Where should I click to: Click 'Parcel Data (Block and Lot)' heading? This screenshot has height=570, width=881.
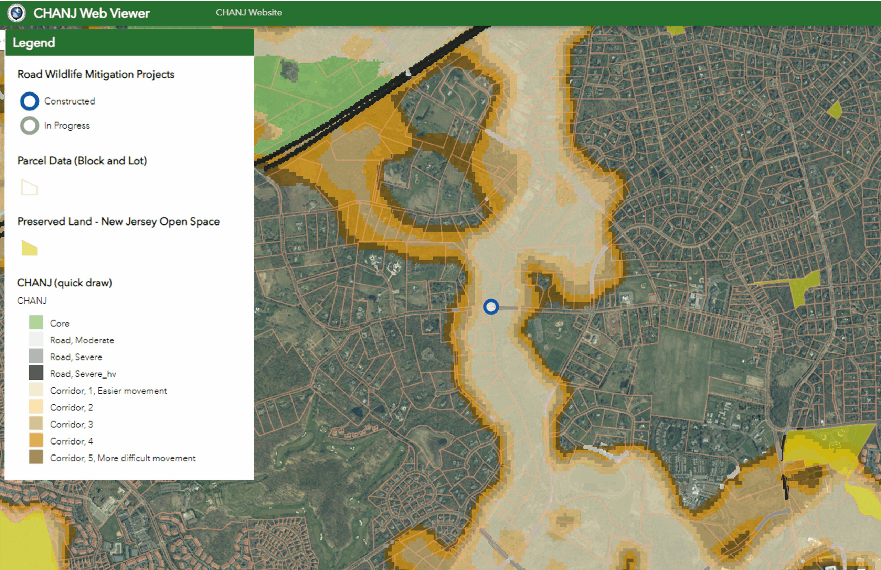click(x=82, y=161)
